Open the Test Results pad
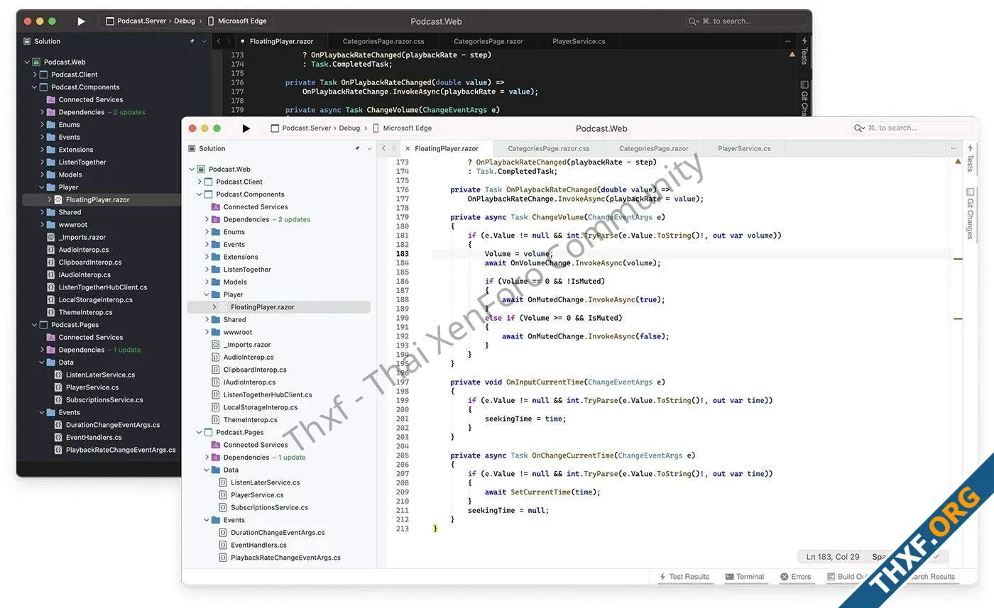 pyautogui.click(x=684, y=577)
